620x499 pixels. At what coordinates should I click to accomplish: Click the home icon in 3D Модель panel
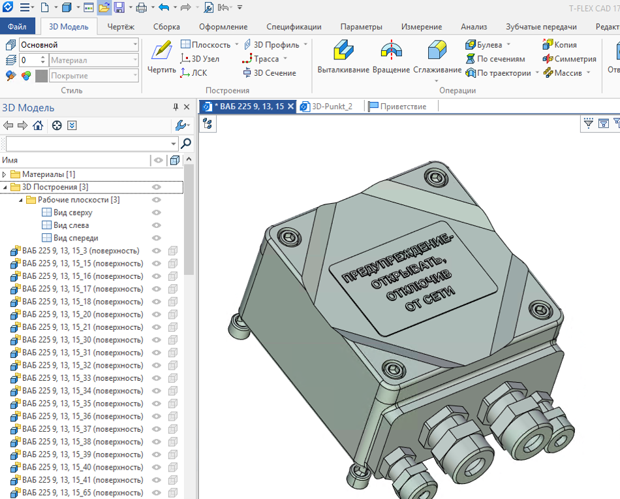click(x=39, y=125)
